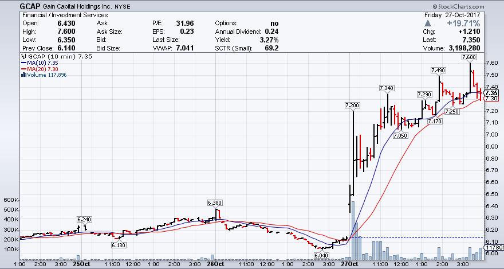This screenshot has width=504, height=269.
Task: Click the red 7.30 MA price tag
Action: (490, 99)
